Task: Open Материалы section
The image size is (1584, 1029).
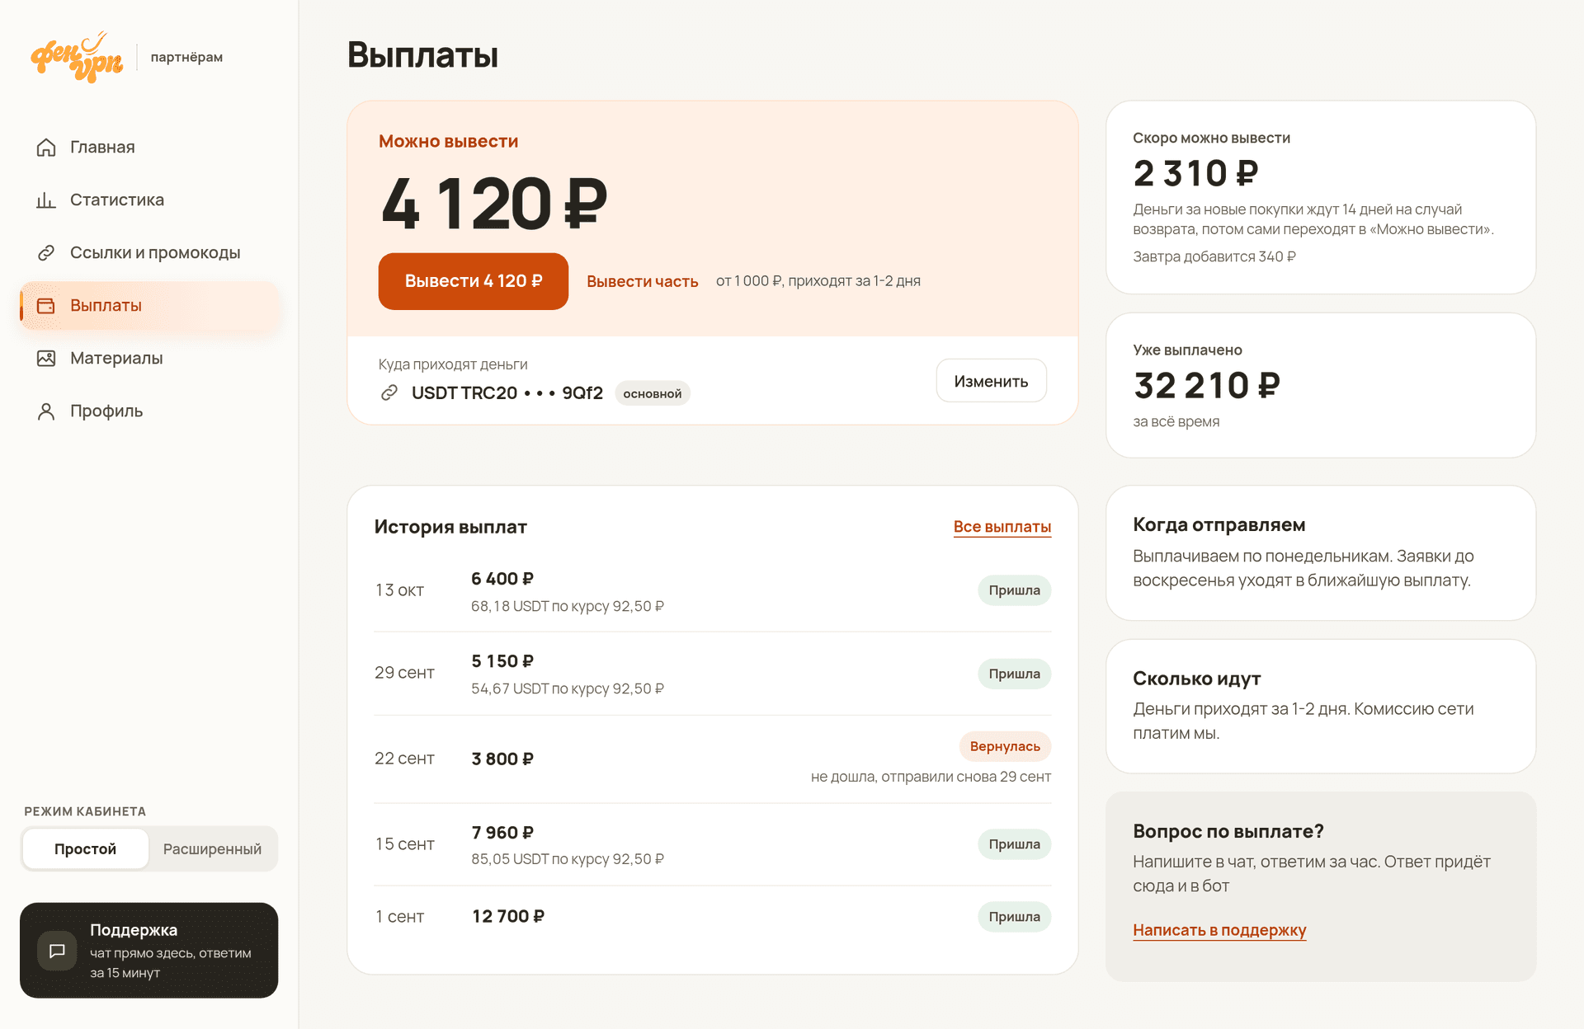Action: (x=149, y=358)
